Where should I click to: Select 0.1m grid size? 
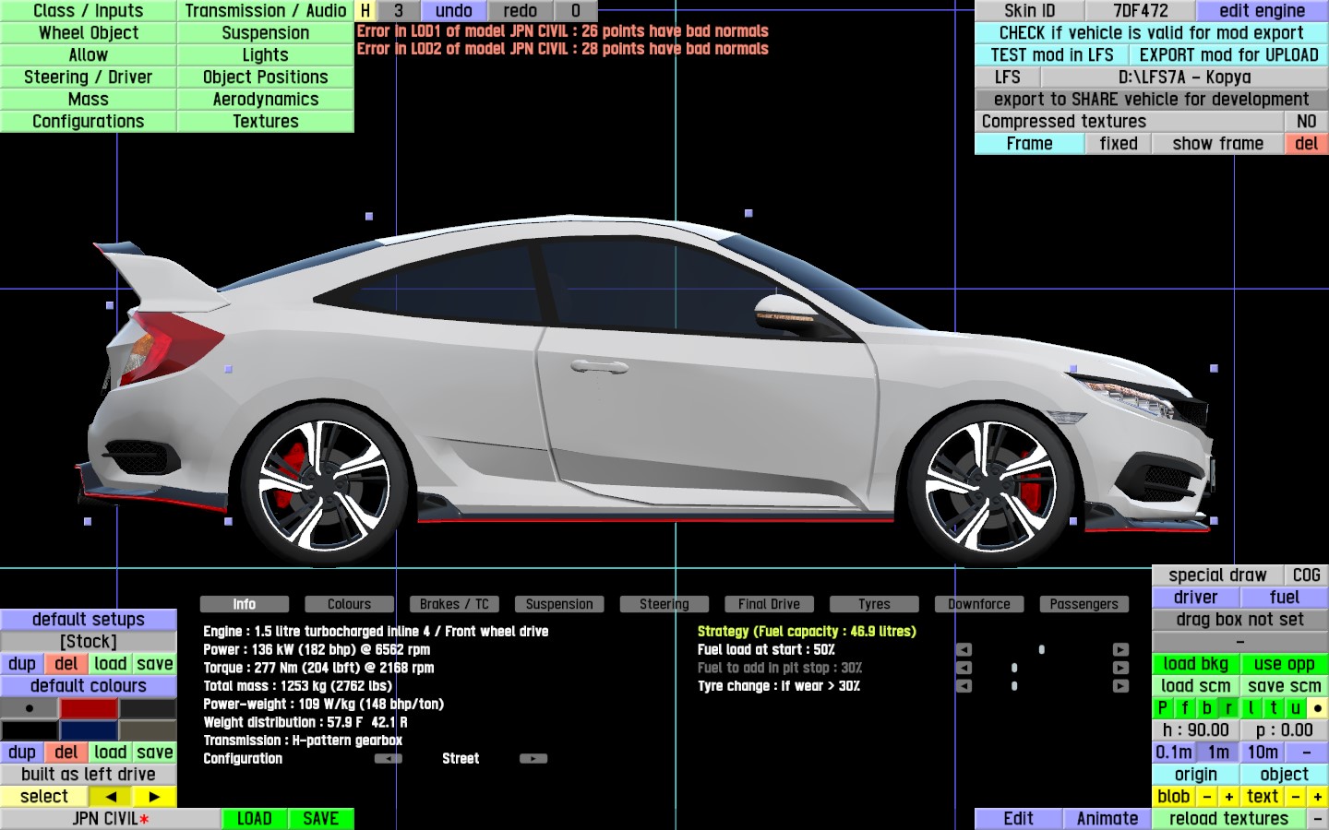(x=1174, y=753)
